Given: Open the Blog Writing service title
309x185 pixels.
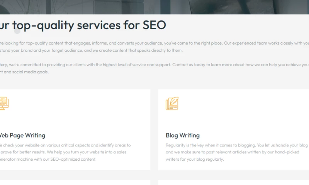Looking at the screenshot, I should (183, 135).
